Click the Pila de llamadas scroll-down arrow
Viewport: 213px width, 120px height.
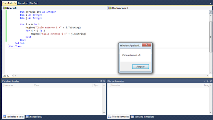click(x=211, y=113)
